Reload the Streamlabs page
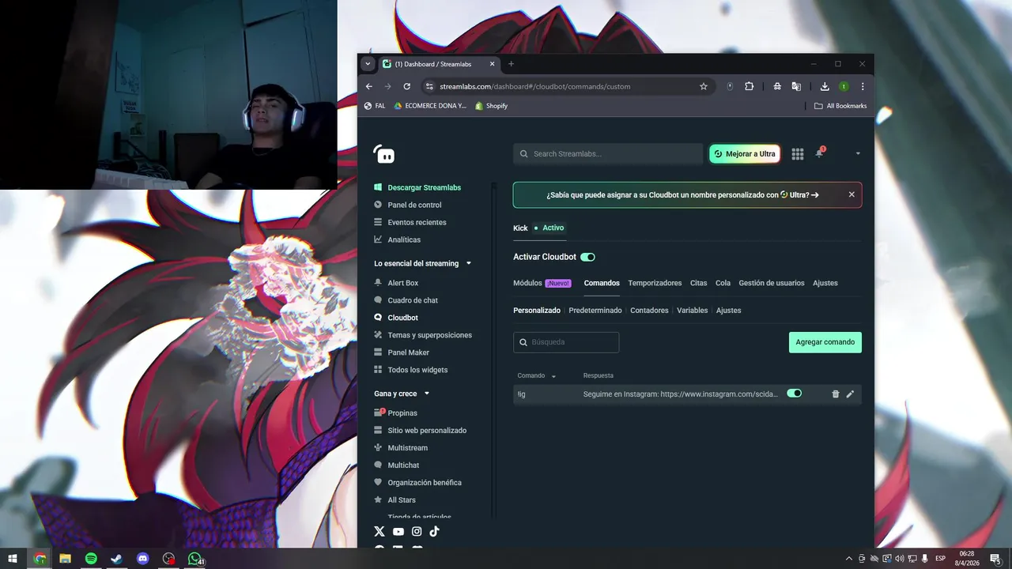 click(407, 86)
